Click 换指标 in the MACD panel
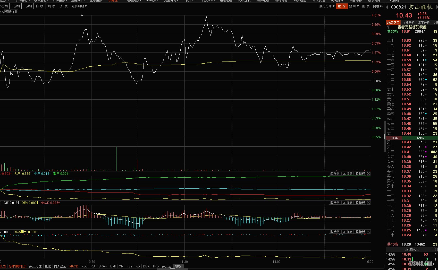Viewport: 438px width, 270px height. (360, 203)
